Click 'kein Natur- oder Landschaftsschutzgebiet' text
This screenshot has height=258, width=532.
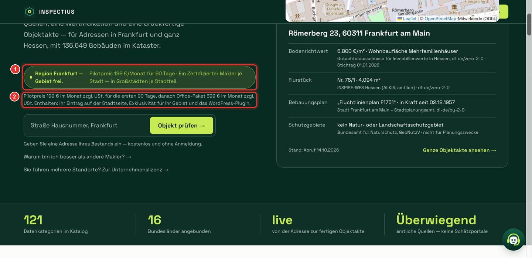[x=390, y=125]
